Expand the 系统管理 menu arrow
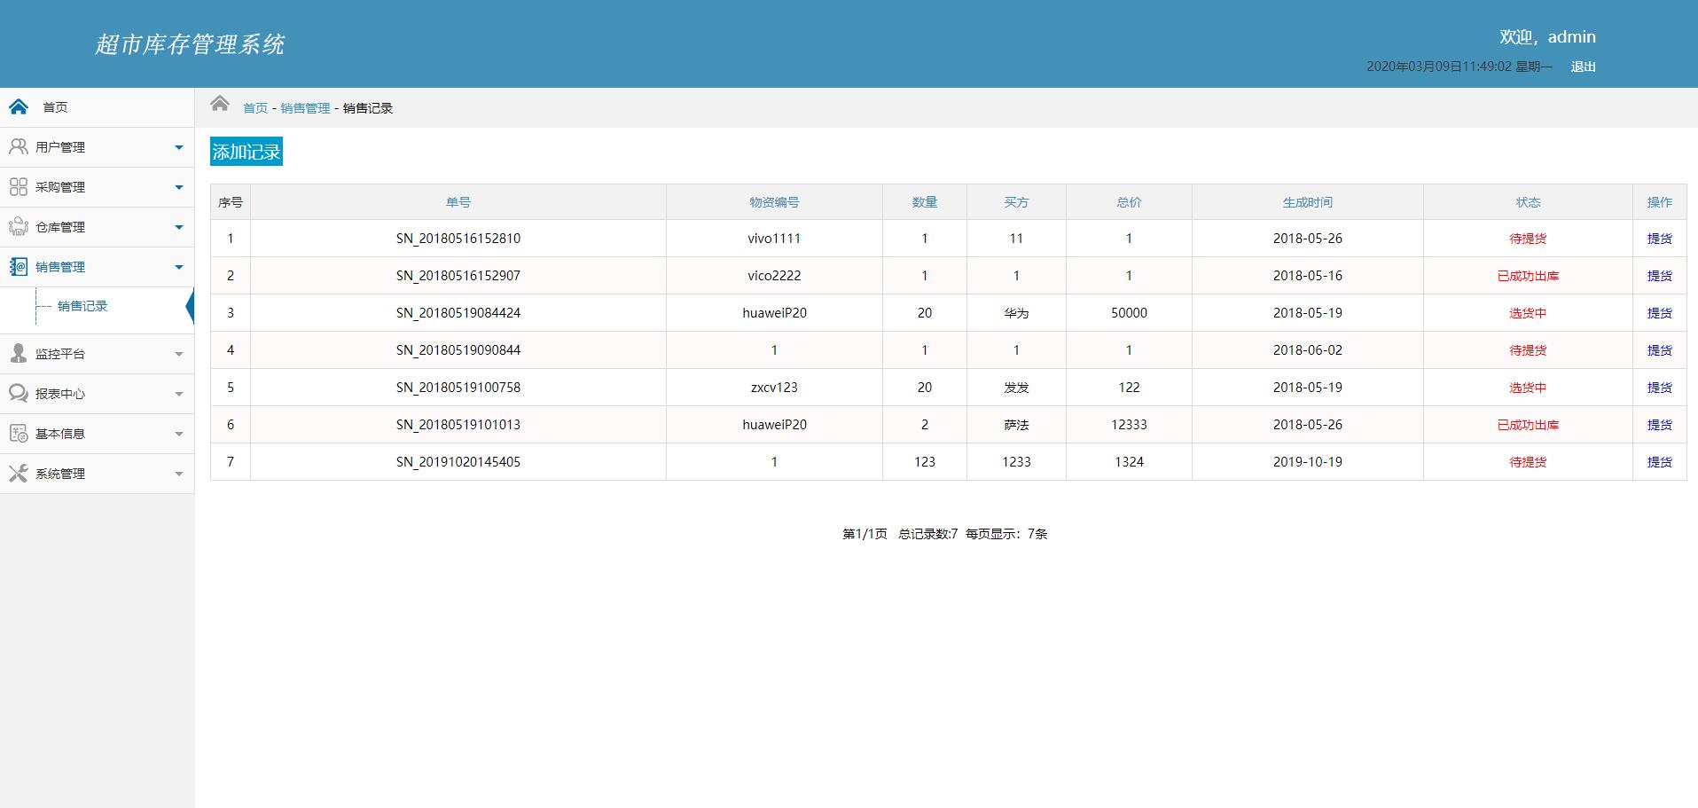Screen dimensions: 1698x808 click(178, 474)
